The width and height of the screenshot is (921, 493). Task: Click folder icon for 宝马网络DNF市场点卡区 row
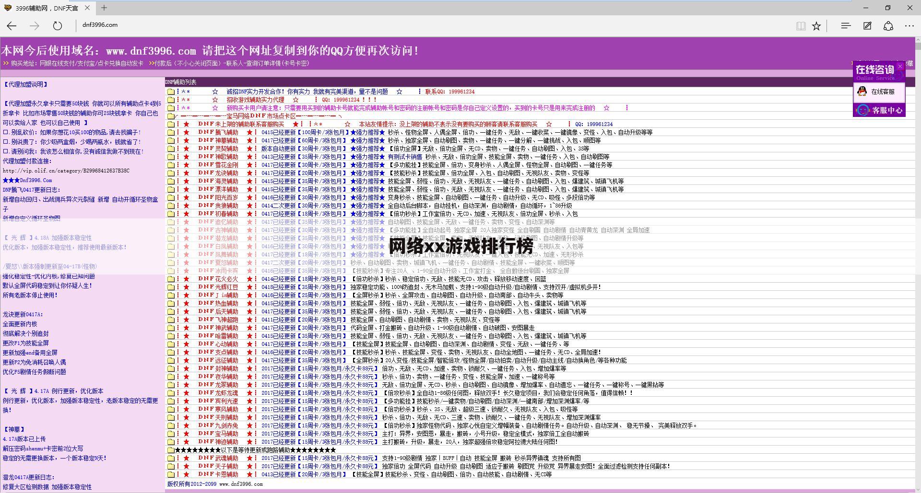pos(171,116)
